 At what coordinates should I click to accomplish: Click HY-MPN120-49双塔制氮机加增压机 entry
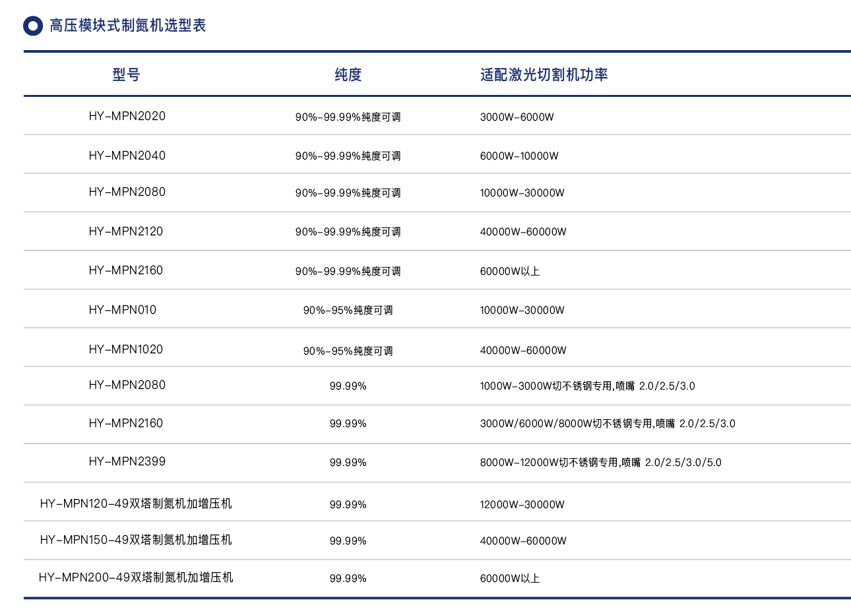(x=136, y=504)
